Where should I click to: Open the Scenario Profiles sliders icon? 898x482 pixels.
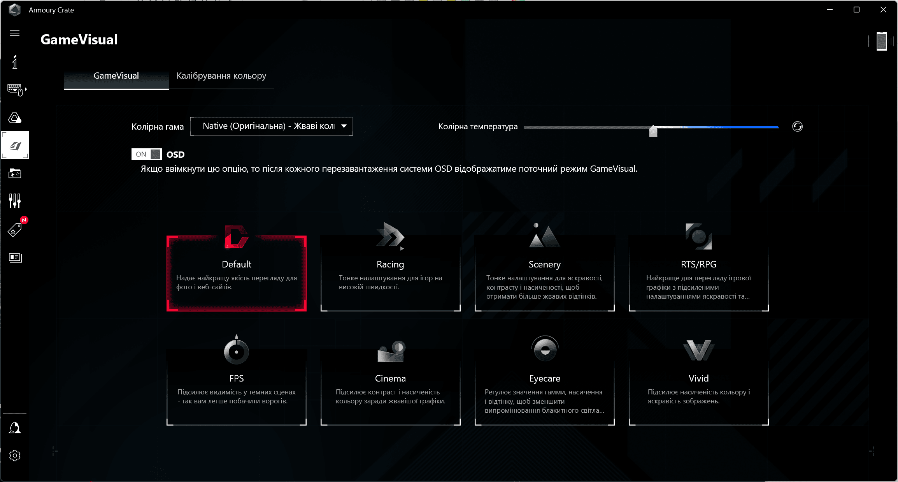coord(15,201)
